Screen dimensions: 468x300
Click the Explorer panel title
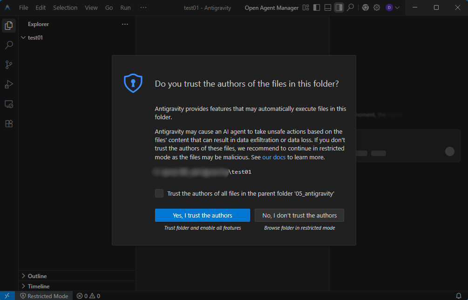coord(38,24)
